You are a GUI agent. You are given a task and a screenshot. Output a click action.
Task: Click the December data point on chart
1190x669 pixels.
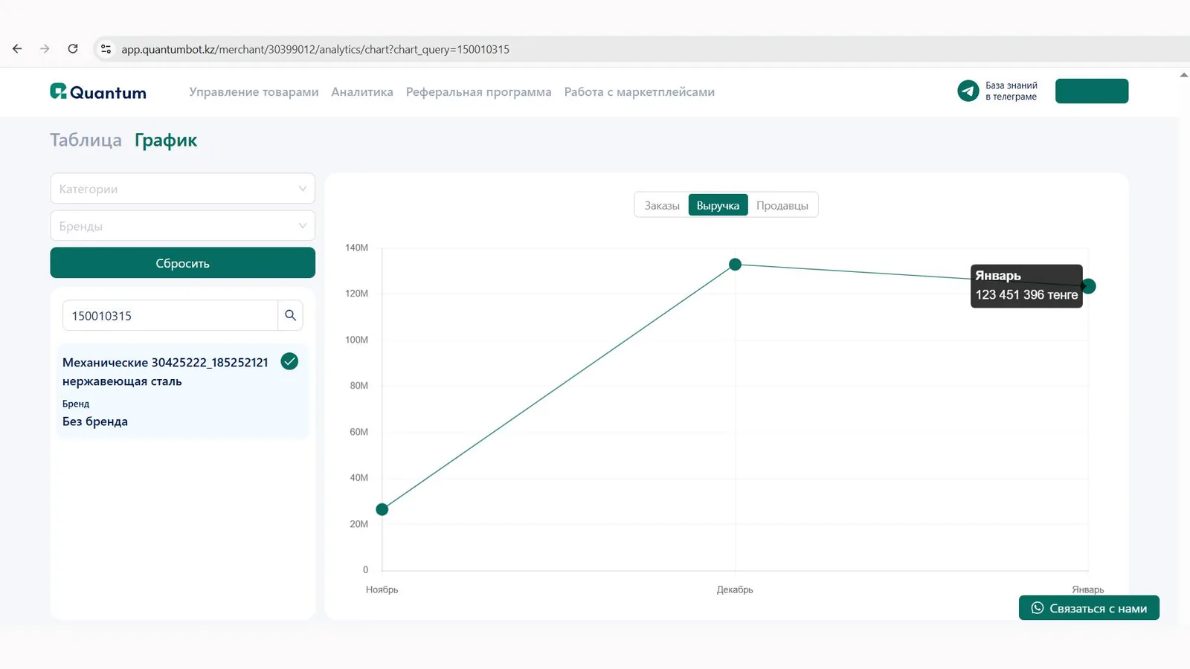click(735, 265)
